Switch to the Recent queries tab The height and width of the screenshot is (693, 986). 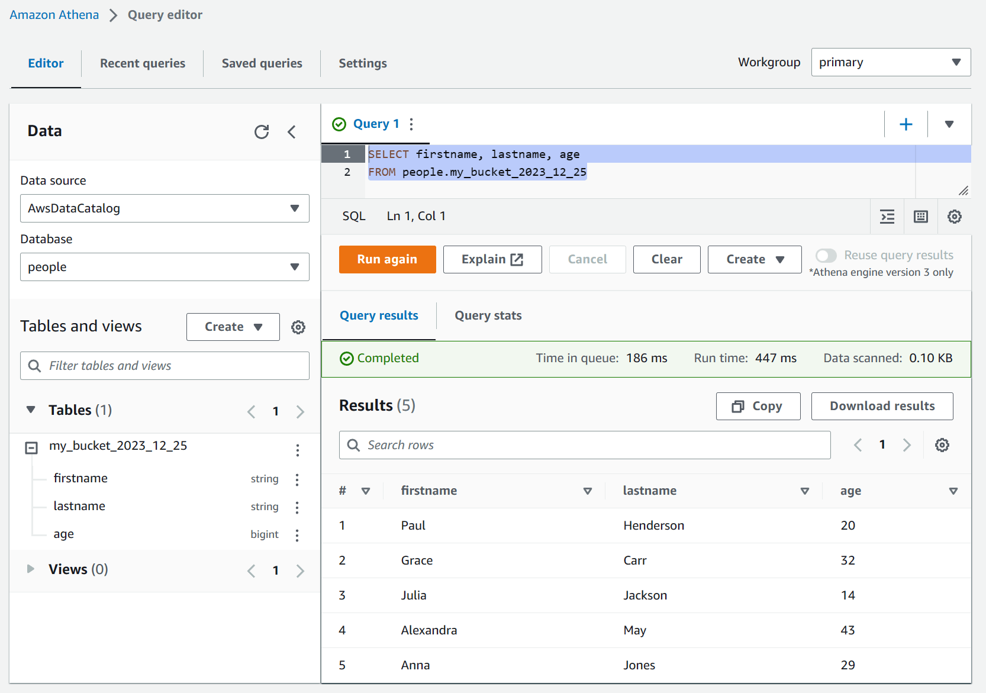[x=142, y=63]
